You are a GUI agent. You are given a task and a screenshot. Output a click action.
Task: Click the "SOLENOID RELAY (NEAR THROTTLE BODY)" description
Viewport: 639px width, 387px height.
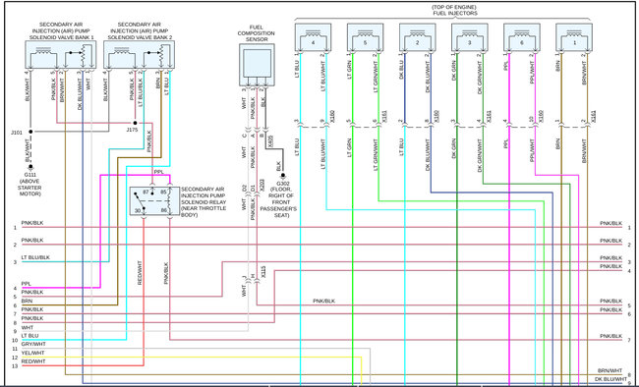point(203,208)
